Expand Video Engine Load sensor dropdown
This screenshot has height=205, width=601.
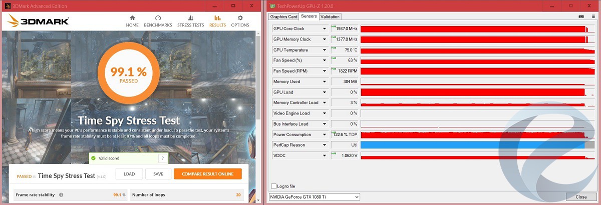click(x=325, y=113)
